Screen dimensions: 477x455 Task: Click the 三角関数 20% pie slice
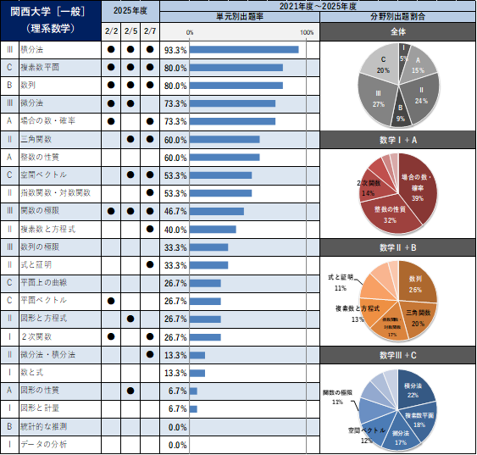click(x=418, y=318)
